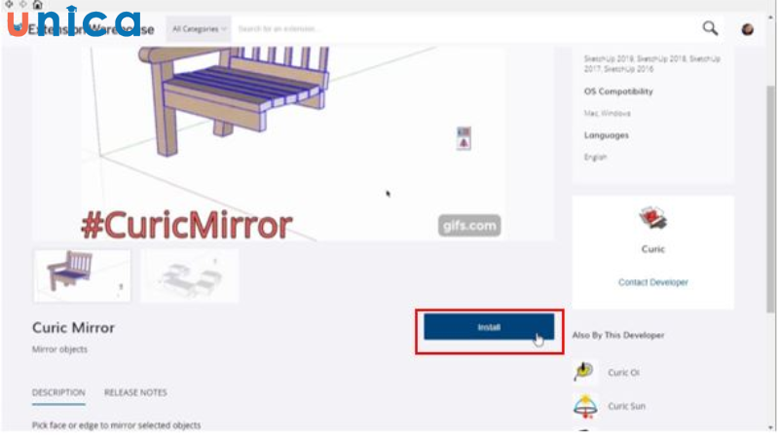This screenshot has height=438, width=779.
Task: Click the 'OS Compatibility' heading
Action: (618, 91)
